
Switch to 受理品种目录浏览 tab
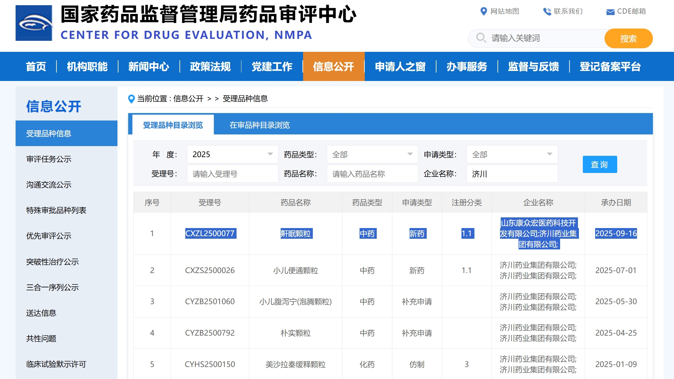pos(173,125)
